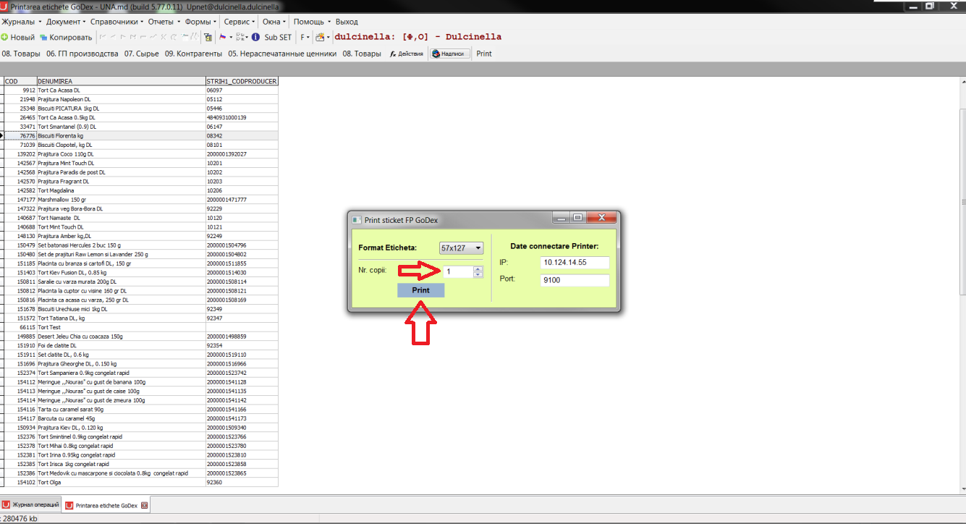Click the Копировать (Copy) toolbar button
Screen dimensions: 966x524
[x=66, y=38]
